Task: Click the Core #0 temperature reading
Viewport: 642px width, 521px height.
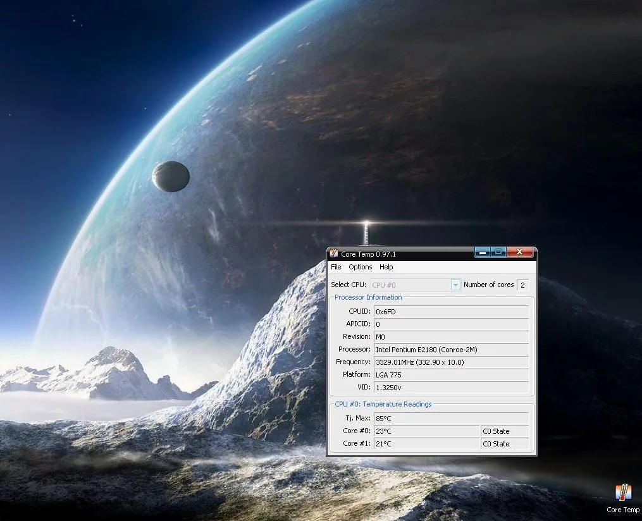Action: (427, 431)
